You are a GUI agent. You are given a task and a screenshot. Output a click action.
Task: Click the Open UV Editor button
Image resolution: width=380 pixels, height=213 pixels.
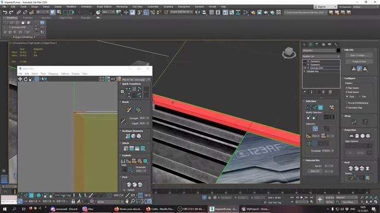359,56
